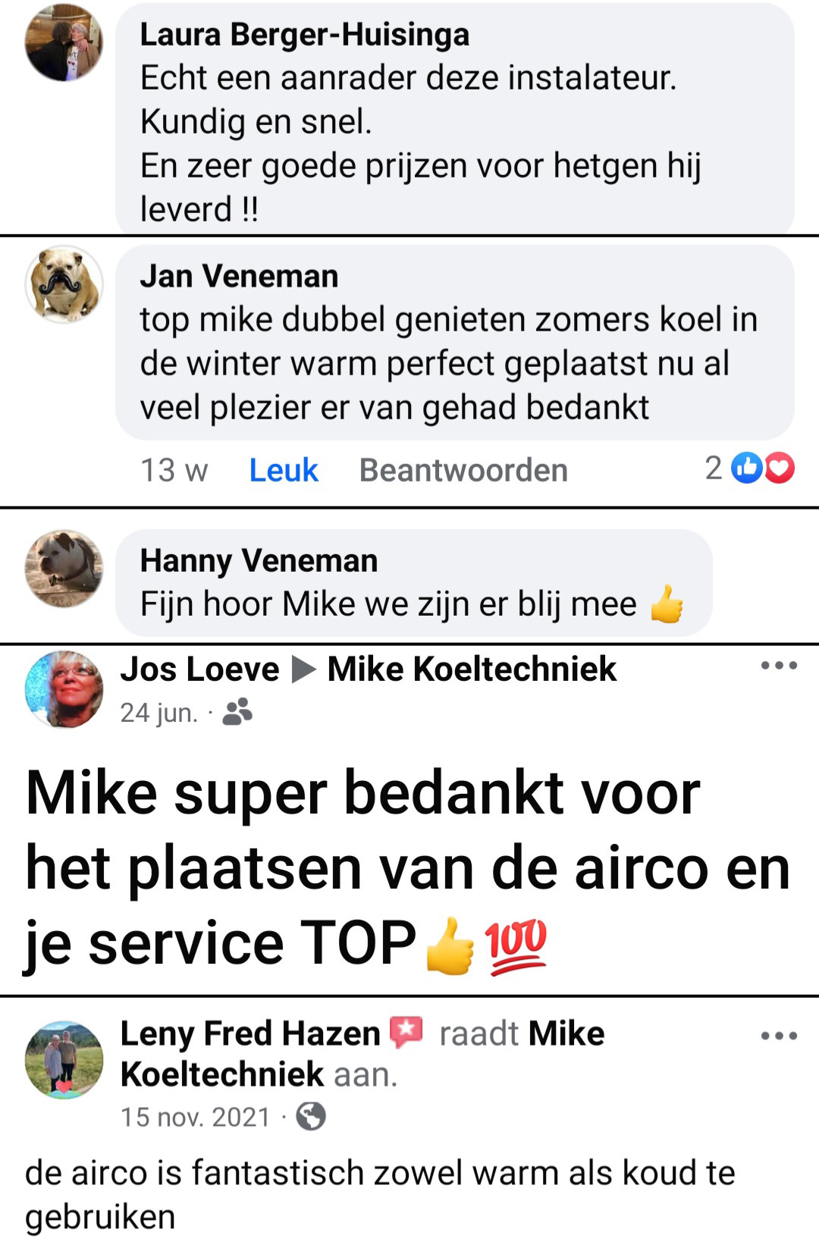Screen dimensions: 819x1251
Task: Like Jan Veneman's comment with Leuk
Action: (284, 470)
